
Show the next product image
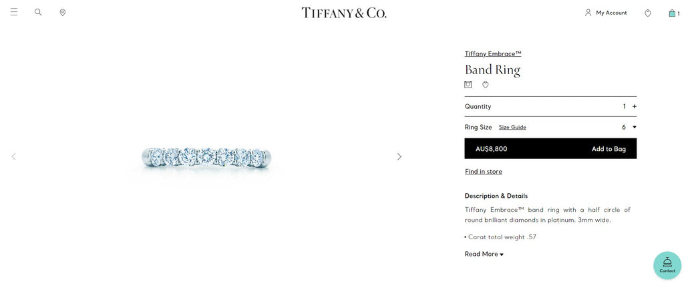[x=399, y=156]
